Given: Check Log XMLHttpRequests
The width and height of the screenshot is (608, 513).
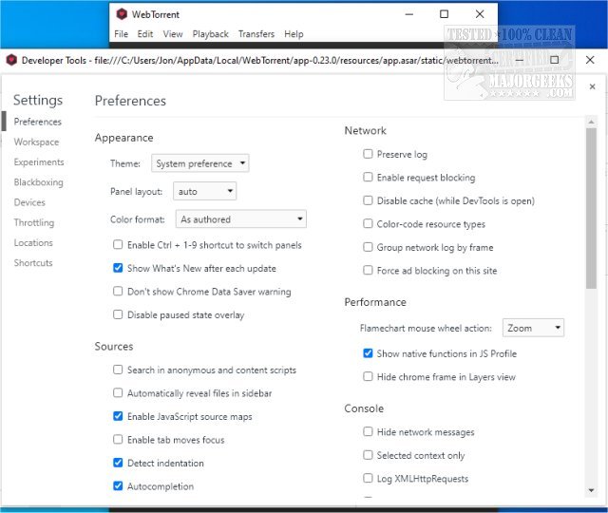Looking at the screenshot, I should (368, 478).
